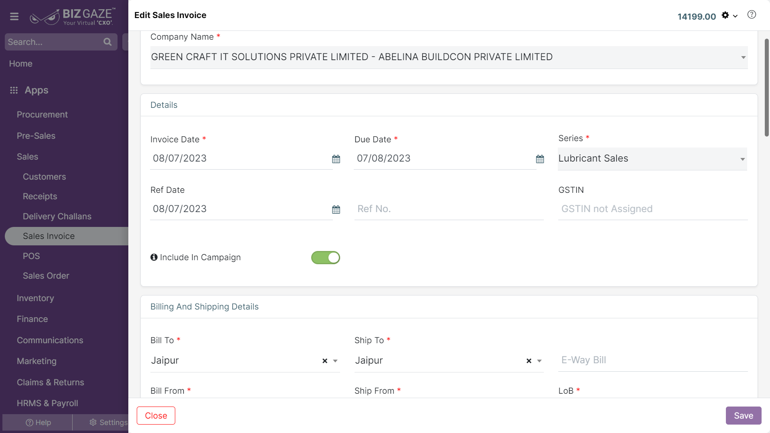This screenshot has height=433, width=770.
Task: Open Delivery Challans in sidebar
Action: click(x=57, y=216)
